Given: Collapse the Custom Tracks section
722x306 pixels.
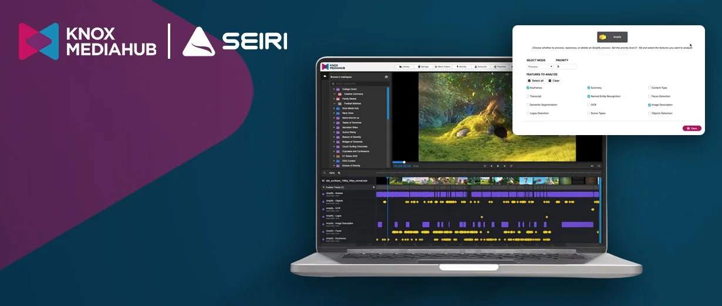Looking at the screenshot, I should pyautogui.click(x=323, y=187).
